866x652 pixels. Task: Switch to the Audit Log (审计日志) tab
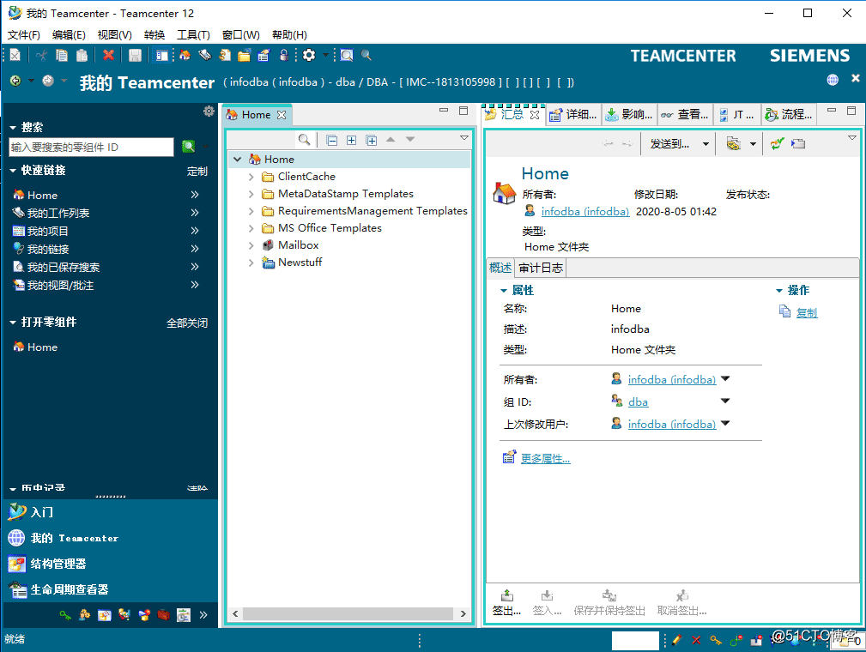click(x=541, y=268)
